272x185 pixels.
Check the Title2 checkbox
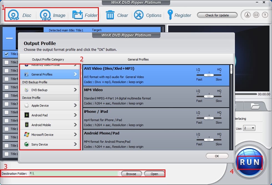[x=6, y=62]
